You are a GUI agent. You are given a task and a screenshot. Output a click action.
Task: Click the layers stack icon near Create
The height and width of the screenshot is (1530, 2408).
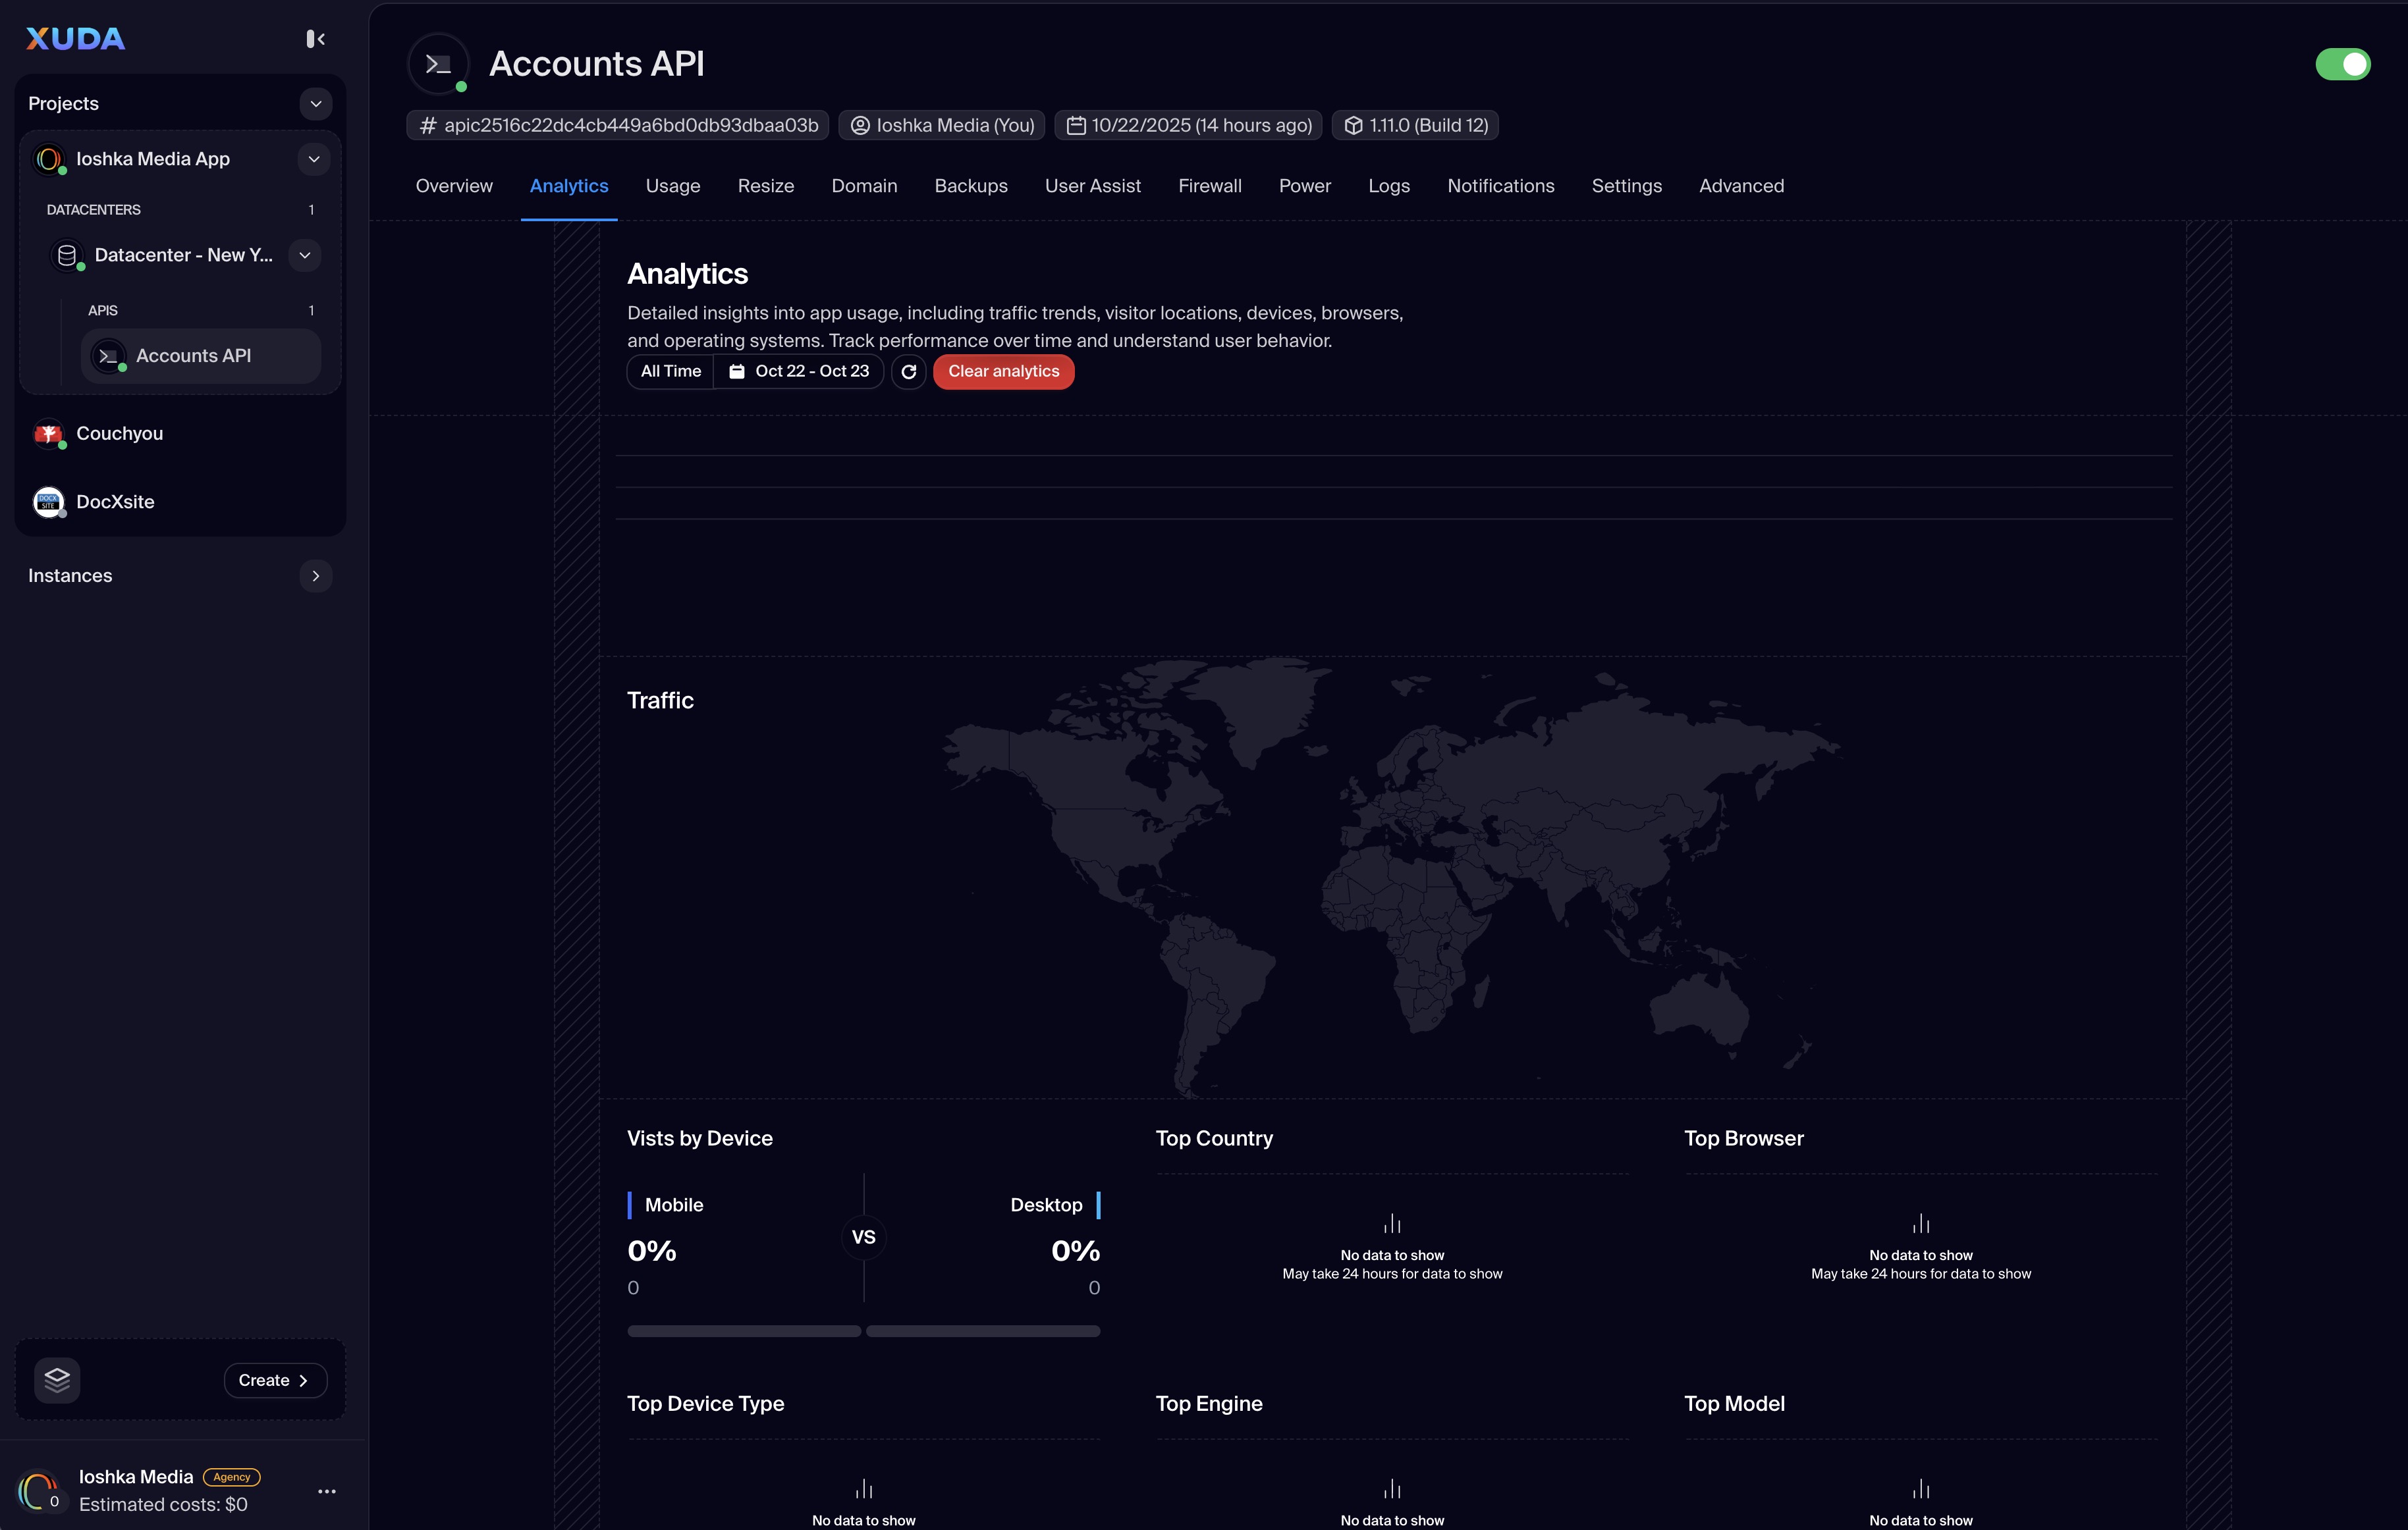57,1380
